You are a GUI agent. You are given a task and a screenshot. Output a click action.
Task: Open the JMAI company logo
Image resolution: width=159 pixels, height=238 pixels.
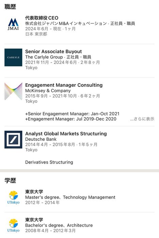[13, 24]
